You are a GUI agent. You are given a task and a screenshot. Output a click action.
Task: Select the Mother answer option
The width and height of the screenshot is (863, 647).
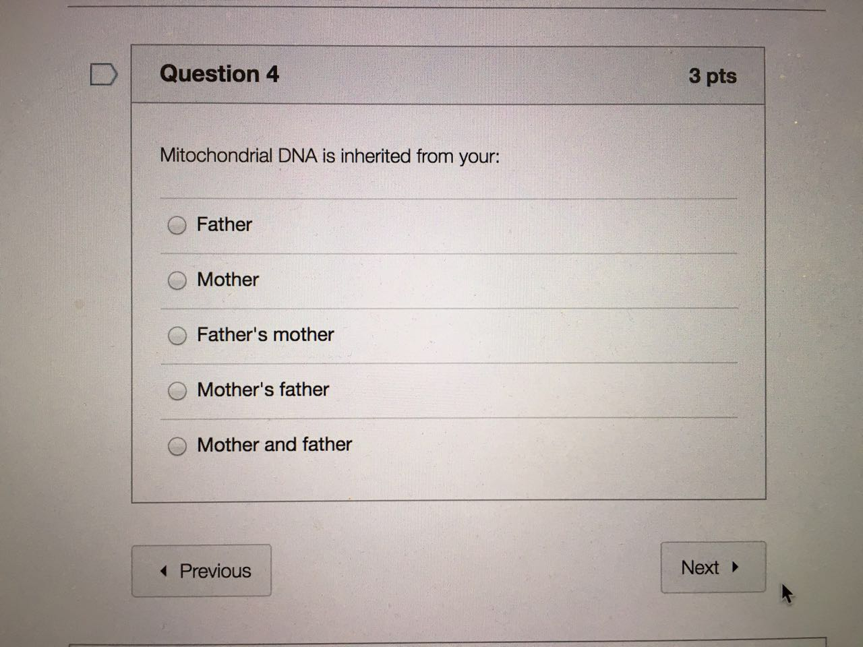pyautogui.click(x=177, y=280)
